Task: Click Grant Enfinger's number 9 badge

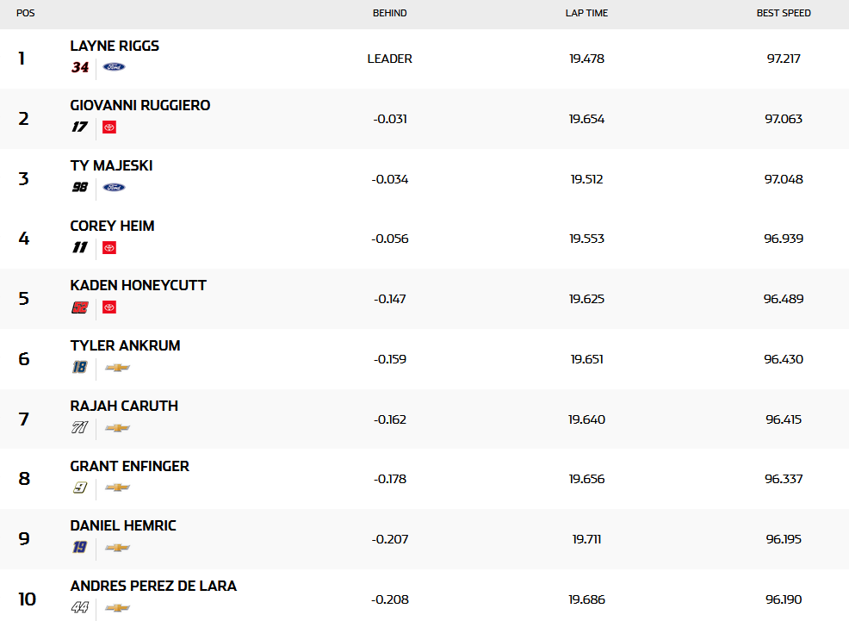Action: (80, 487)
